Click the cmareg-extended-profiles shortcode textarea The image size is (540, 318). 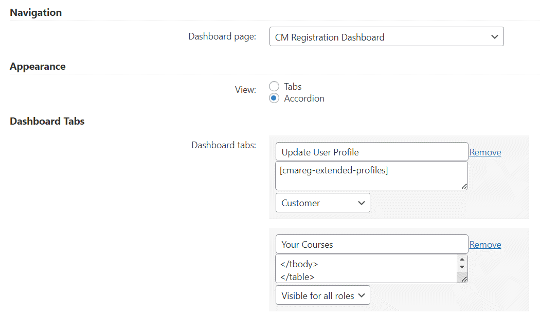371,175
